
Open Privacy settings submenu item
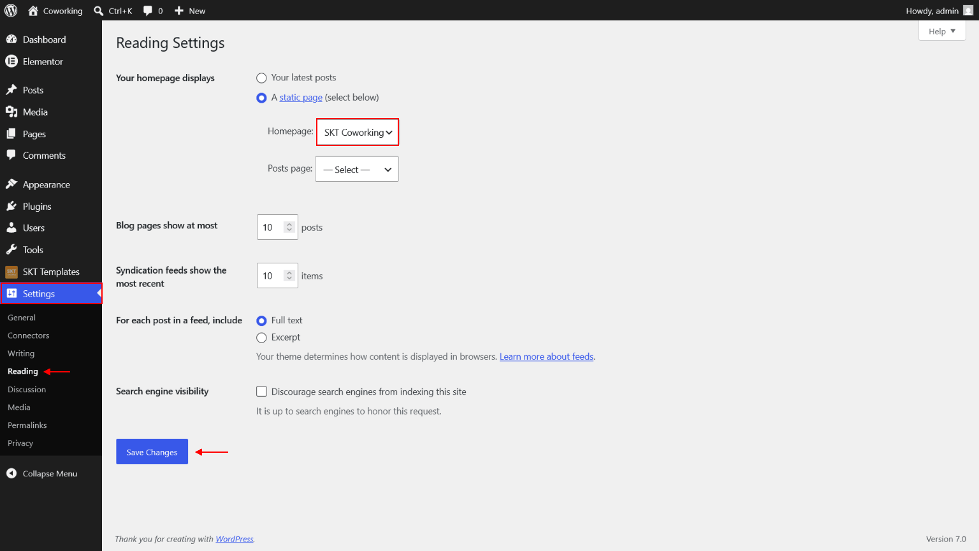20,443
